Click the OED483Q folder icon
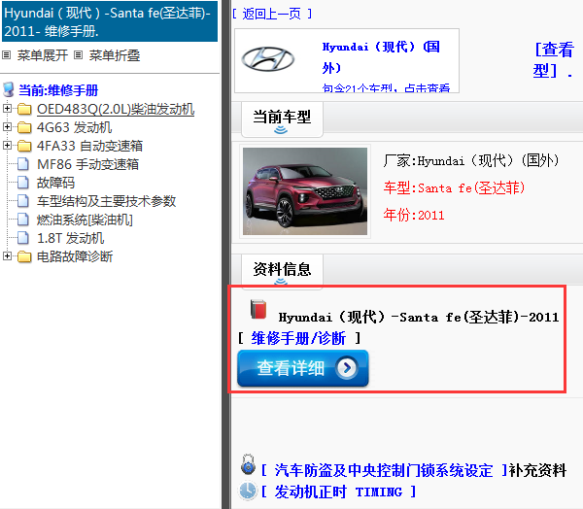The width and height of the screenshot is (583, 509). tap(24, 109)
